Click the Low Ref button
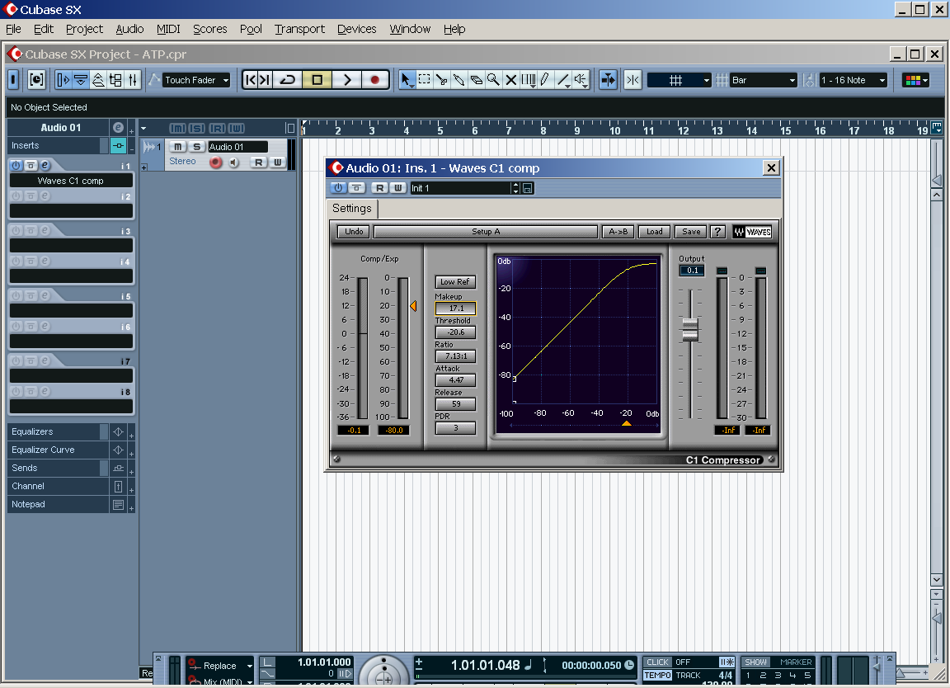The width and height of the screenshot is (950, 688). point(455,282)
